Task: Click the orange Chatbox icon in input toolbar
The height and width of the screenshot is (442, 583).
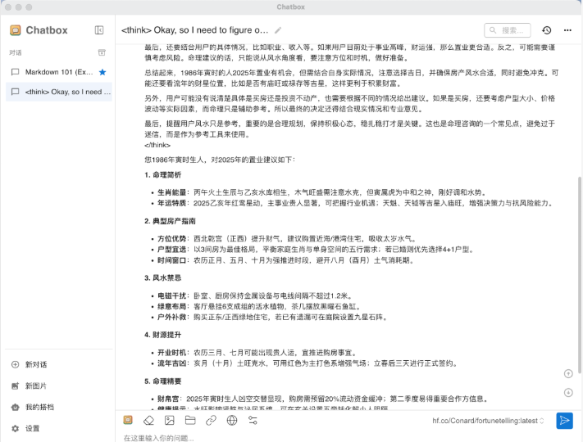Action: point(128,420)
